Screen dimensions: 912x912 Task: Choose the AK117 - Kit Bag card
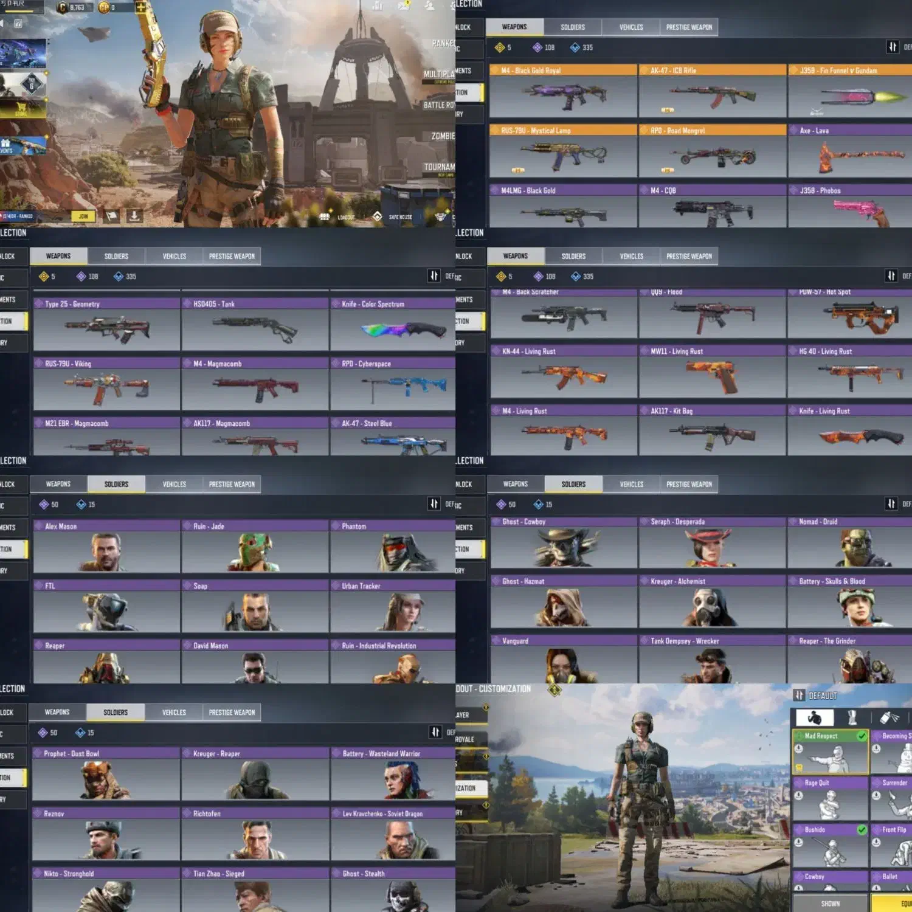pyautogui.click(x=713, y=430)
